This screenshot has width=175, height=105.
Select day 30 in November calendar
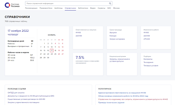pyautogui.click(x=48, y=58)
